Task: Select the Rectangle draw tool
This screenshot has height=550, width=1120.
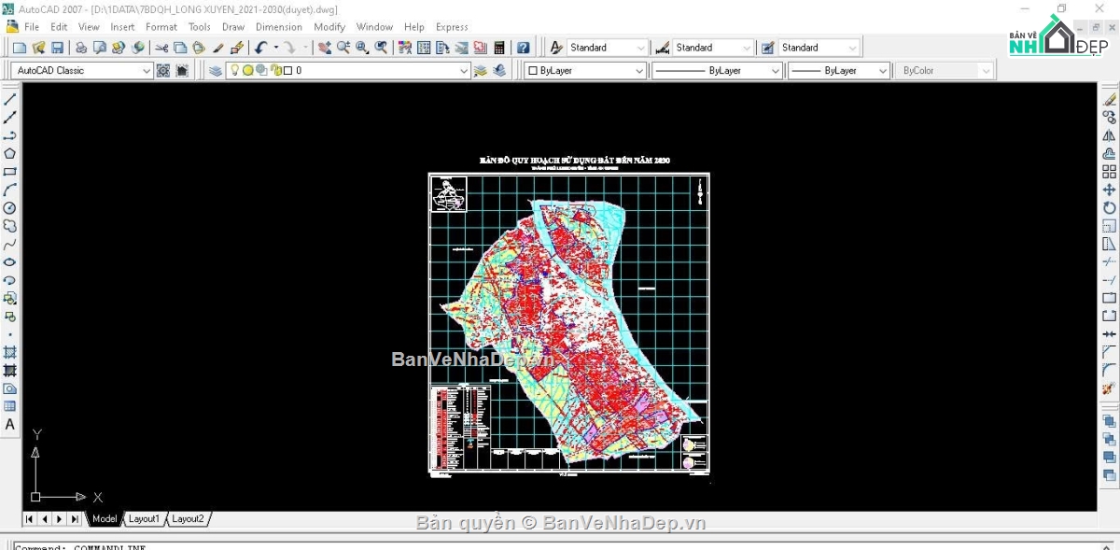Action: [x=9, y=172]
